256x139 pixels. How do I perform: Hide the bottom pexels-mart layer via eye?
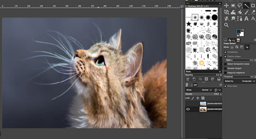pos(188,109)
